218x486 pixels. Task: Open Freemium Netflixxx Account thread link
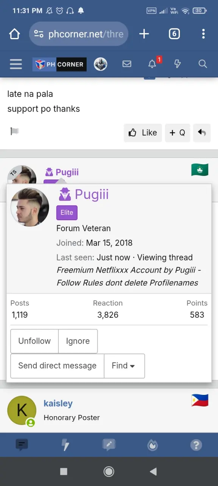coord(129,276)
